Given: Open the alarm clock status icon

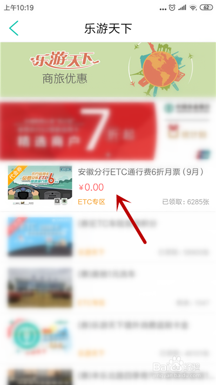Looking at the screenshot, I should [x=172, y=8].
